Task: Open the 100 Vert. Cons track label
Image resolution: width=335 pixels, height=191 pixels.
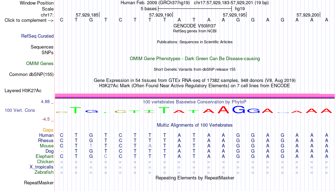Action: point(20,110)
